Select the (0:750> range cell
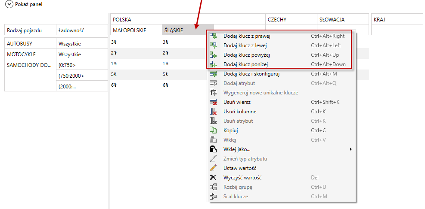425x209 pixels. click(82, 65)
